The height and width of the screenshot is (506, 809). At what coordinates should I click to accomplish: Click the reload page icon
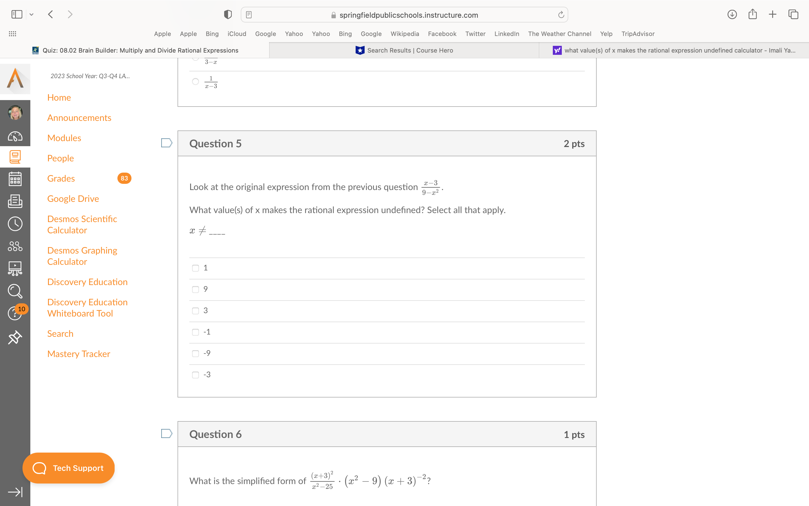coord(562,15)
